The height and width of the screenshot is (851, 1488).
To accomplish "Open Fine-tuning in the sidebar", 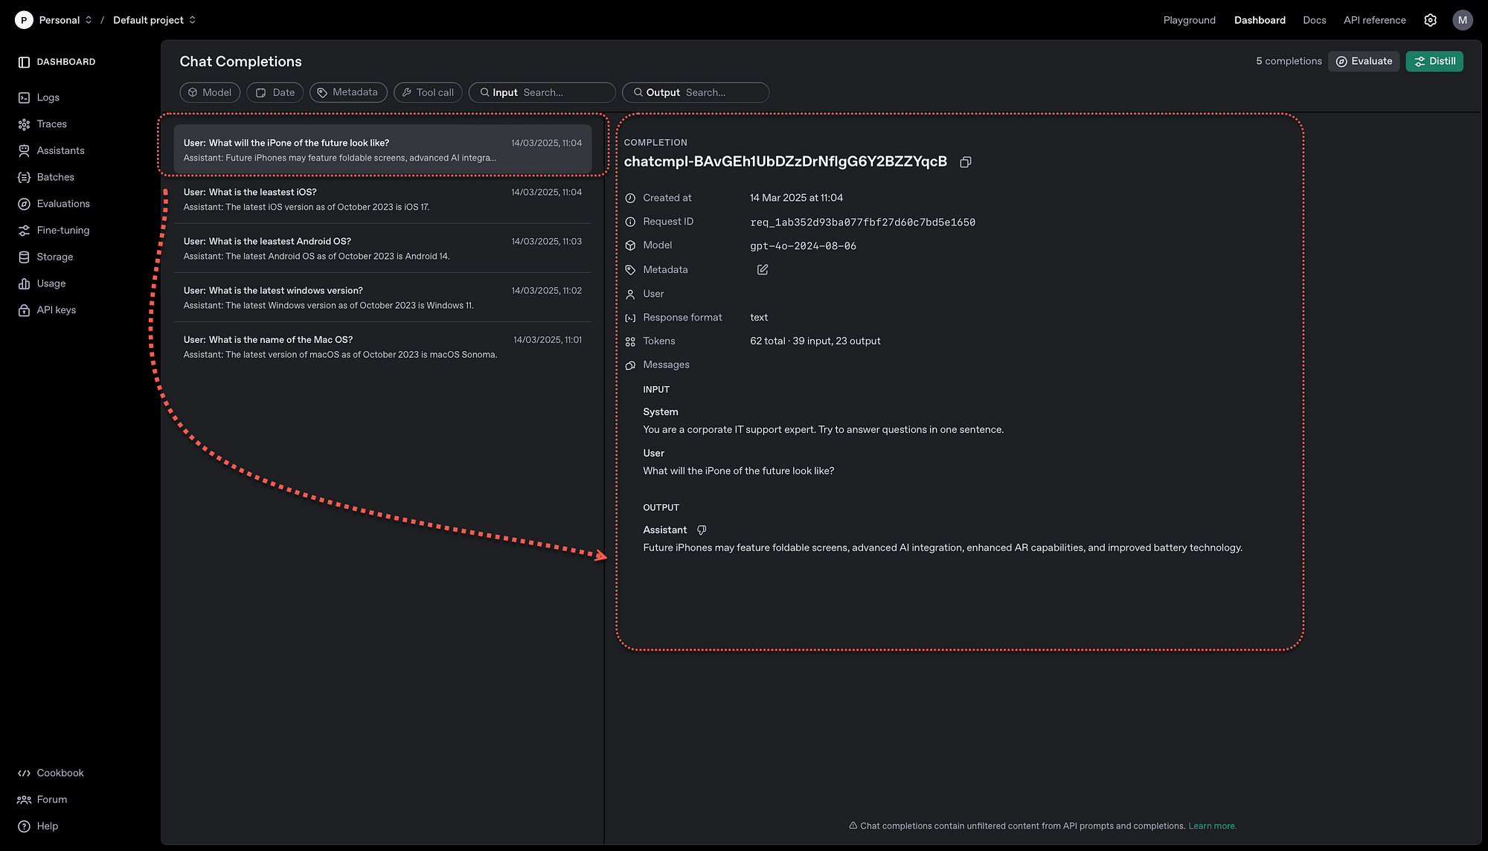I will (x=63, y=231).
